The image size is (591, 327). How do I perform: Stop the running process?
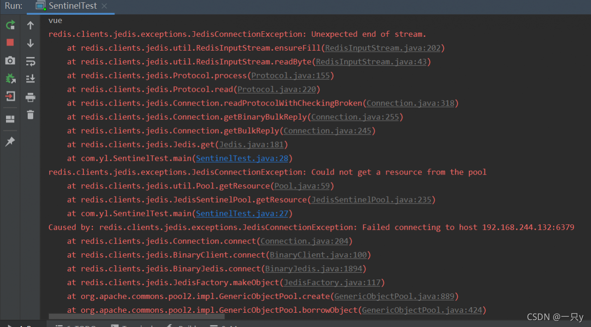click(x=10, y=42)
